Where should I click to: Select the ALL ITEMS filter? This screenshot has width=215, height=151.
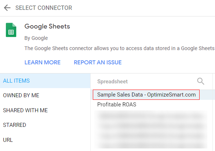click(x=45, y=81)
